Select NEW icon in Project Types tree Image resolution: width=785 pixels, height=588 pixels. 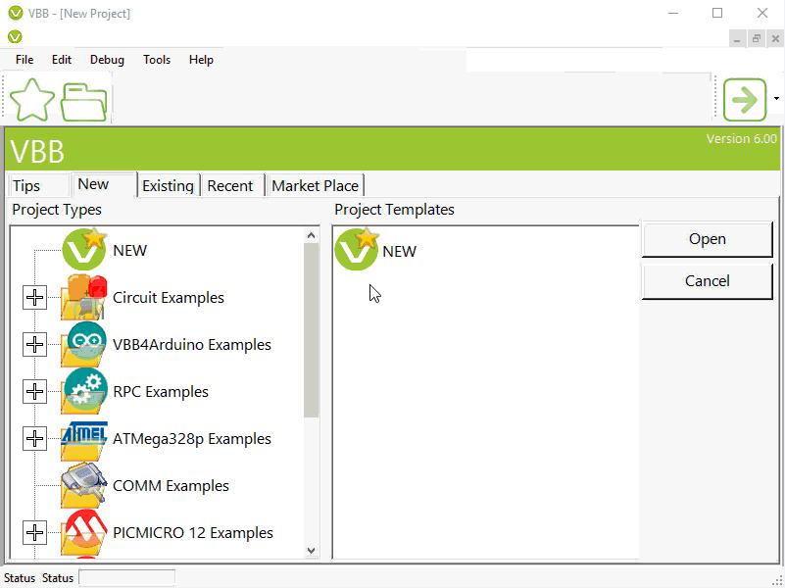84,249
